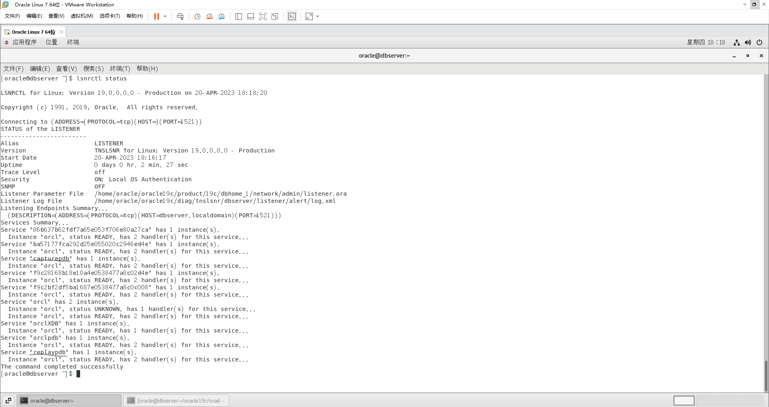Select the third workspace in switcher

[730, 400]
